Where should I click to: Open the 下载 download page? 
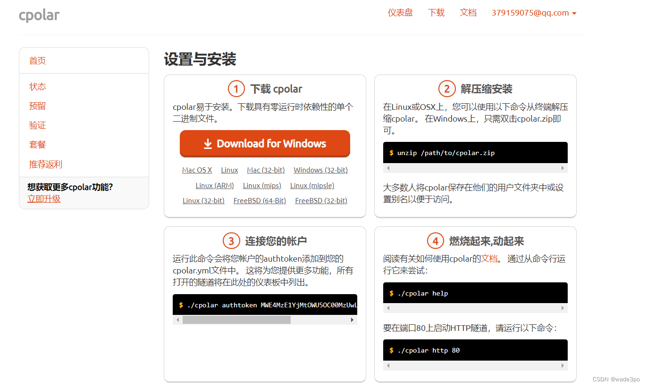(x=437, y=13)
